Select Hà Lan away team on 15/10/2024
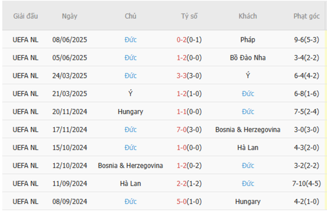The image size is (327, 218). click(248, 148)
